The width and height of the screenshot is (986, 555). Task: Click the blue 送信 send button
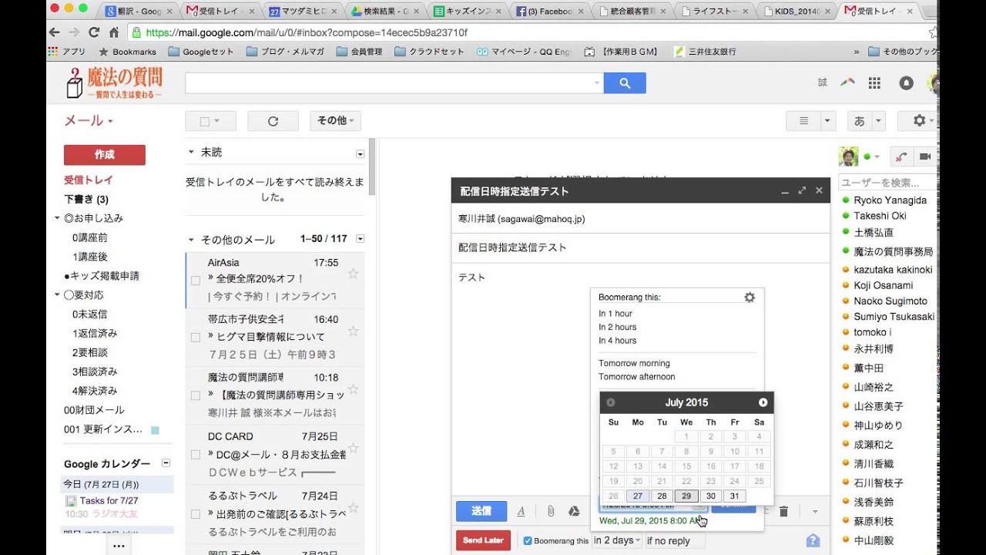[x=481, y=511]
